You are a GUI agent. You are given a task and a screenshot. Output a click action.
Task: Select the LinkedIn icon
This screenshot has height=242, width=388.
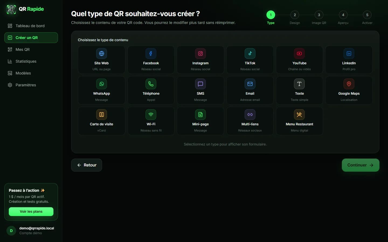click(x=349, y=54)
